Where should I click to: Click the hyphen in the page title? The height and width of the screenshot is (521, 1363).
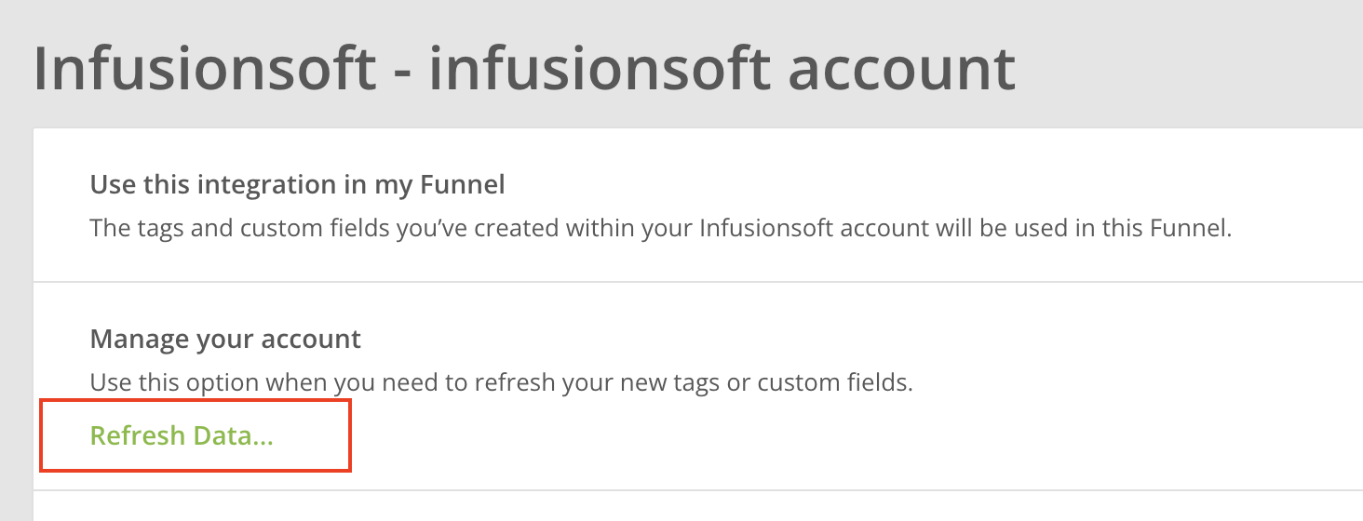(401, 73)
